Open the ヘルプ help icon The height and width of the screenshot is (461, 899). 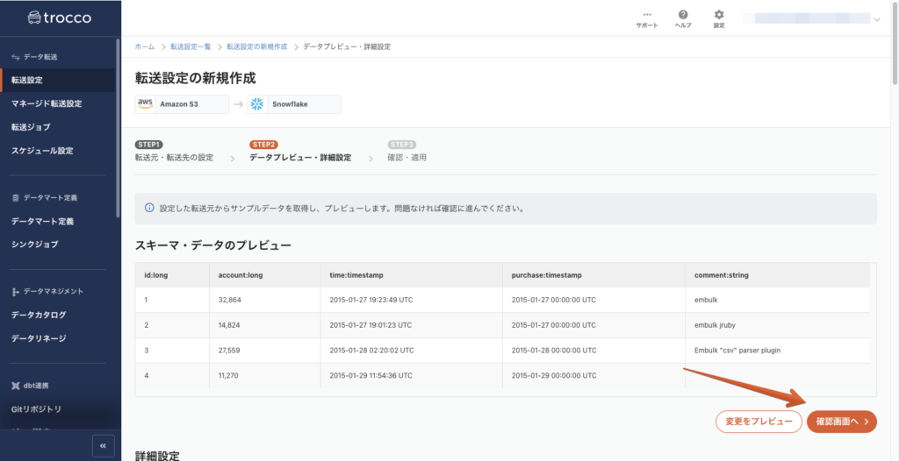(683, 15)
